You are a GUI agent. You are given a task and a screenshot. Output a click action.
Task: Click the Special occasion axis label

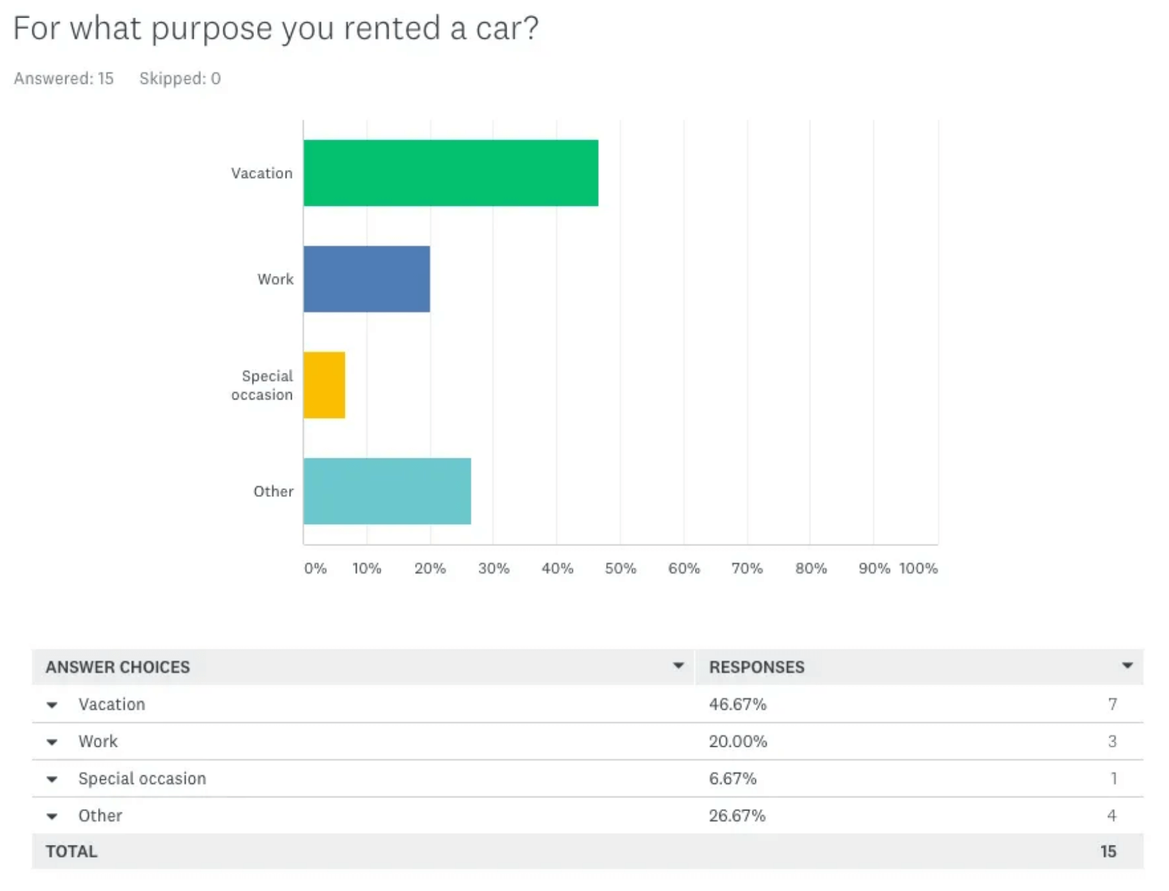pos(262,385)
